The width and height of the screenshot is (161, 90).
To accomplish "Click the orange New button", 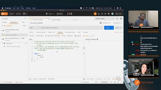I will [4, 14].
